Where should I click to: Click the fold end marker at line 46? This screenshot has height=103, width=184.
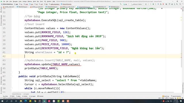click(11, 72)
